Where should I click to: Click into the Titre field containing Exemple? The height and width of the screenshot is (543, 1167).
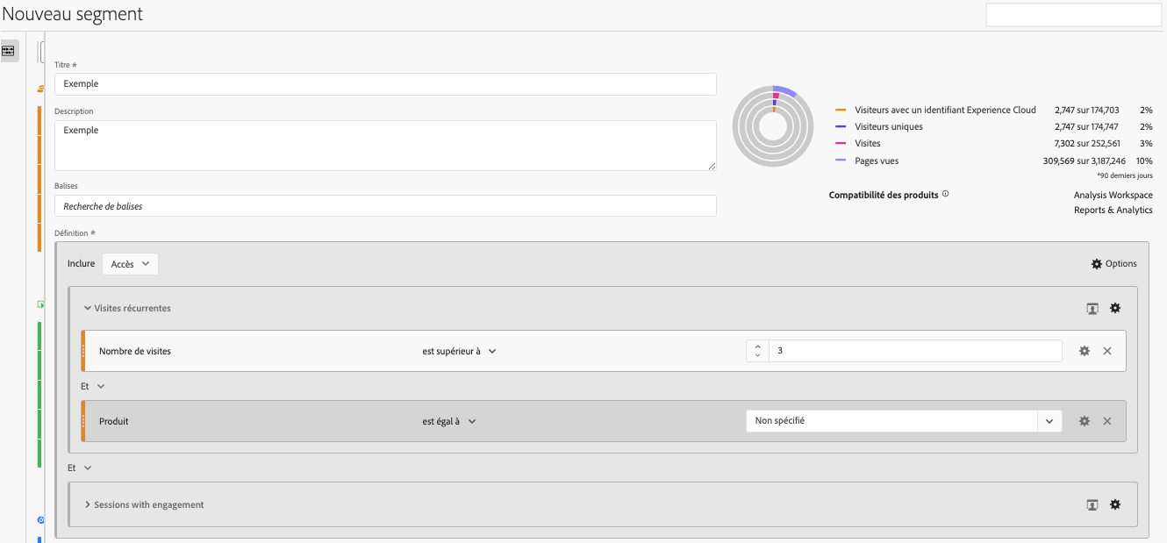pos(385,84)
